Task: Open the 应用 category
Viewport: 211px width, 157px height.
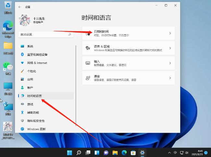Action: click(46, 79)
